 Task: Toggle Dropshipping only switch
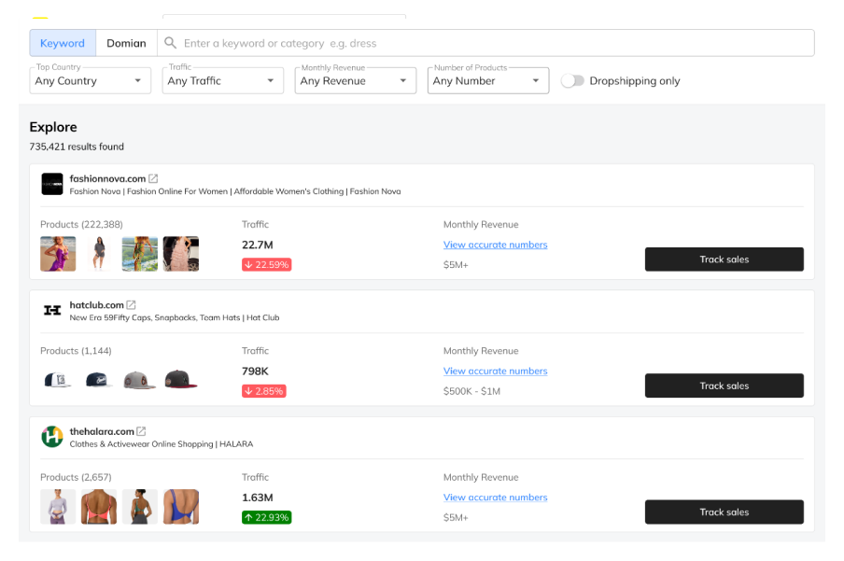572,81
